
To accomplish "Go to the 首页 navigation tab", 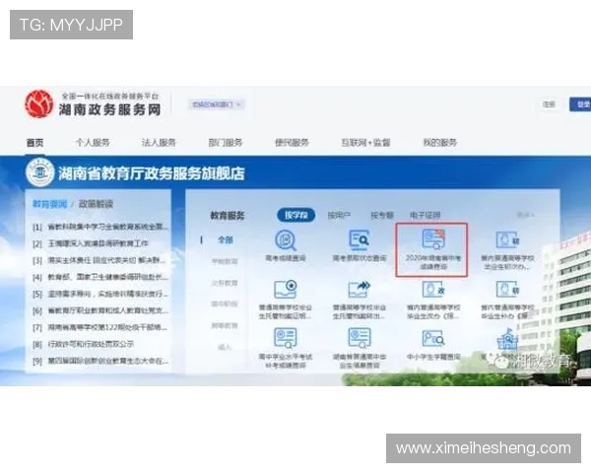I will [x=34, y=143].
